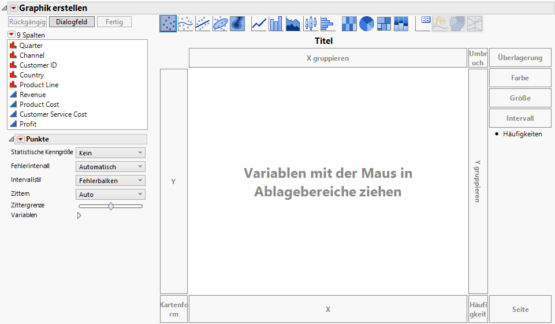
Task: Select the Bar chart element icon
Action: 276,24
